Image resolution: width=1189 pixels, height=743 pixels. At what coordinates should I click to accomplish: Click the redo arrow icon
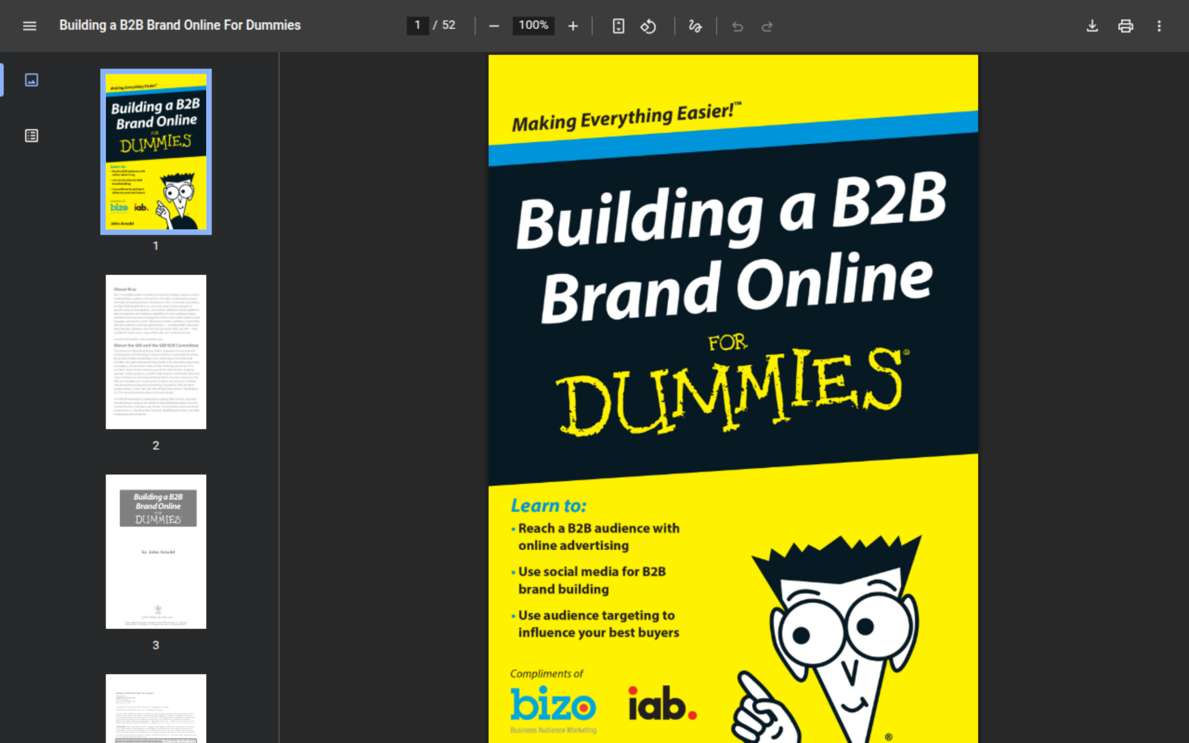point(767,26)
